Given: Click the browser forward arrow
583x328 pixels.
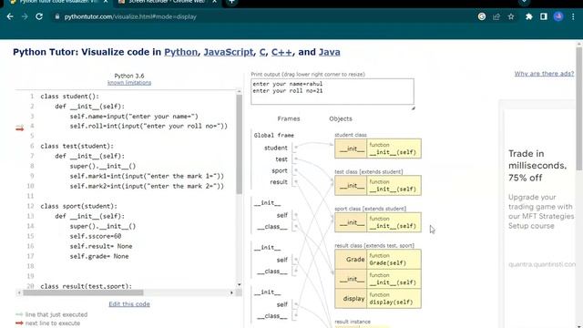Looking at the screenshot, I should pos(25,16).
